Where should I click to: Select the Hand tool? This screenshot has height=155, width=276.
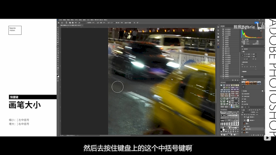(58, 68)
